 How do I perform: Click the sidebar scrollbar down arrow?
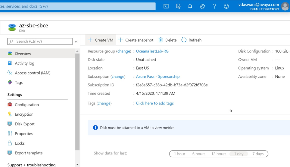pyautogui.click(x=77, y=164)
